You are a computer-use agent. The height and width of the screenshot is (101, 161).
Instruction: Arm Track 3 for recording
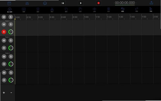point(4,64)
